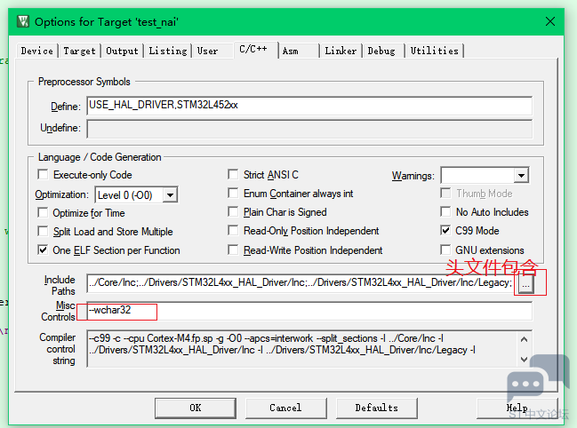The width and height of the screenshot is (577, 428).
Task: Enable Execute-only Code checkbox
Action: (43, 174)
